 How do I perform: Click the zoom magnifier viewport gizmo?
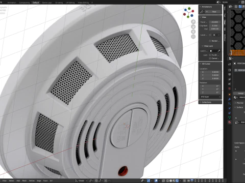pos(193,22)
